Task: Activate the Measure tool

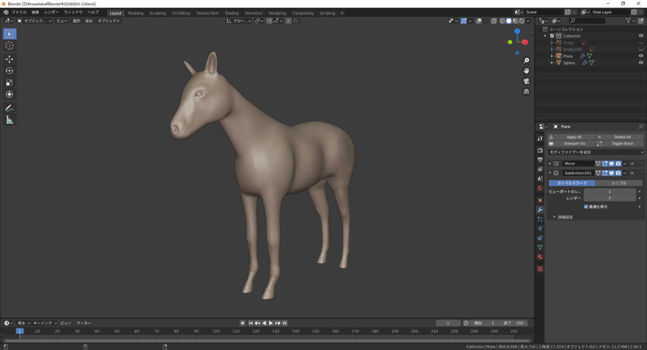Action: [10, 120]
